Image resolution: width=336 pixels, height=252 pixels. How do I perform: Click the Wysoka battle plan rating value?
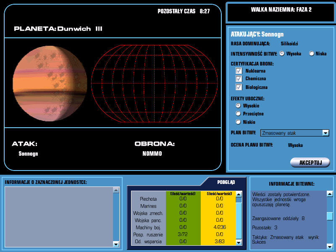295,145
